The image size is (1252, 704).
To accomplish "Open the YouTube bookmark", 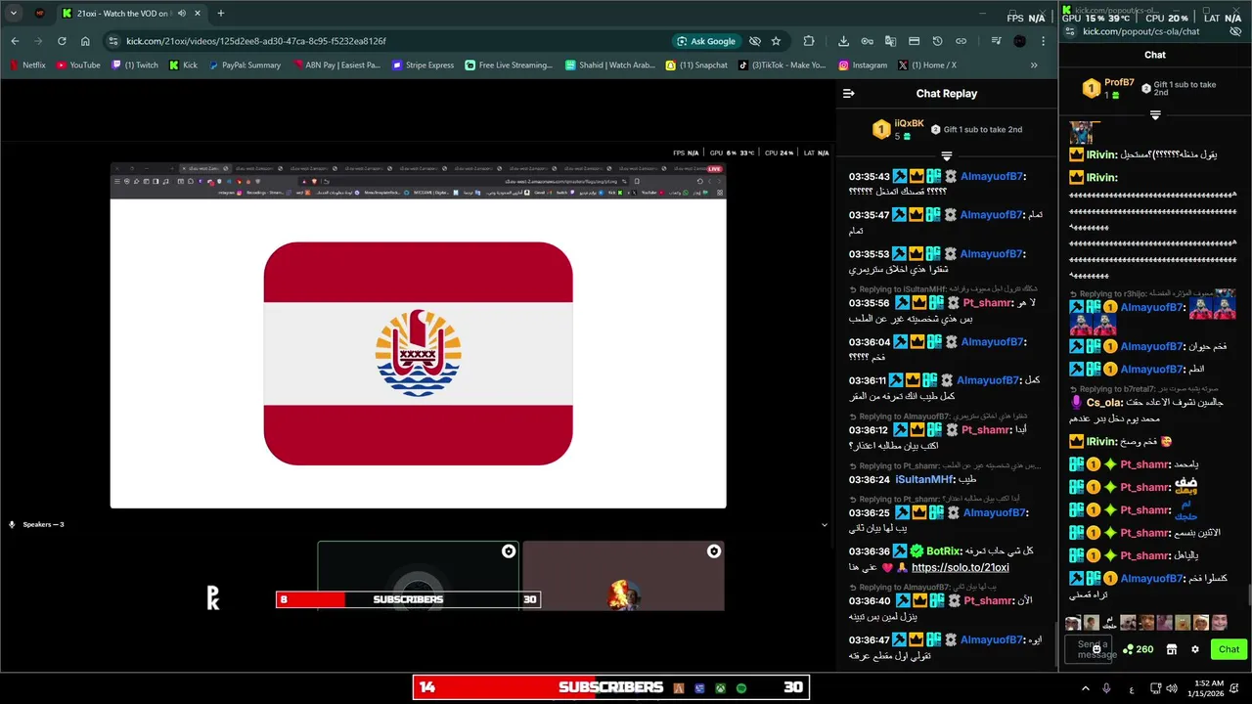I will pos(78,66).
